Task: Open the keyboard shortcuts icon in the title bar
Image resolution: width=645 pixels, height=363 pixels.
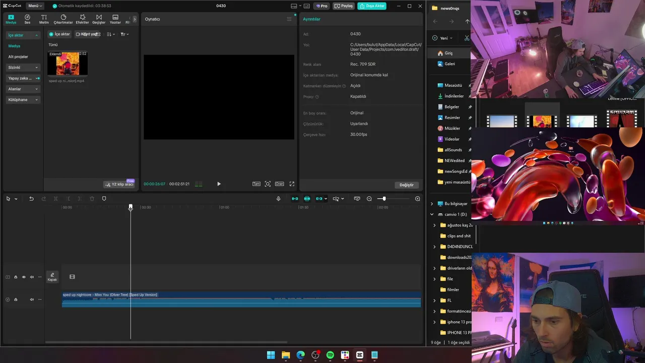Action: point(306,6)
